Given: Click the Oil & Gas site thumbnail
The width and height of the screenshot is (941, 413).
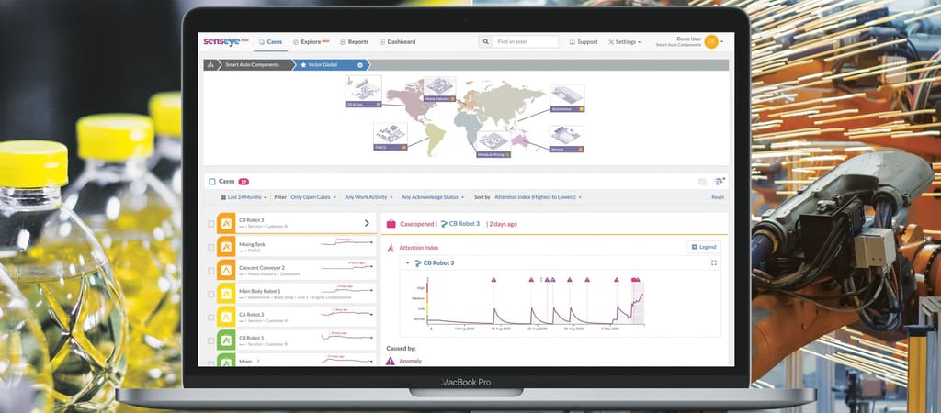Looking at the screenshot, I should [365, 93].
